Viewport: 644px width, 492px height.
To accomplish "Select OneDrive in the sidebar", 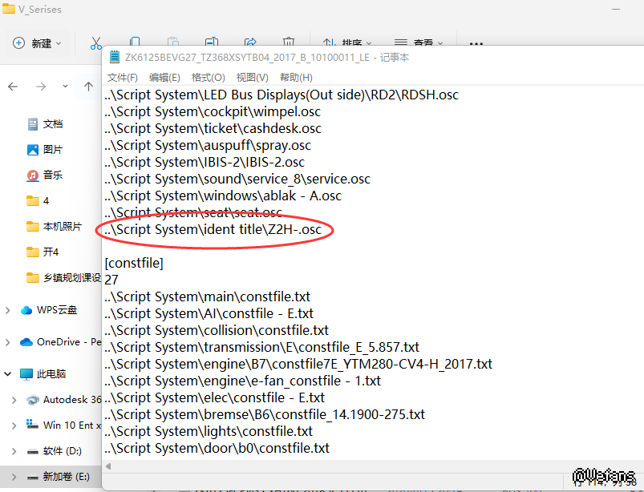I will point(60,342).
